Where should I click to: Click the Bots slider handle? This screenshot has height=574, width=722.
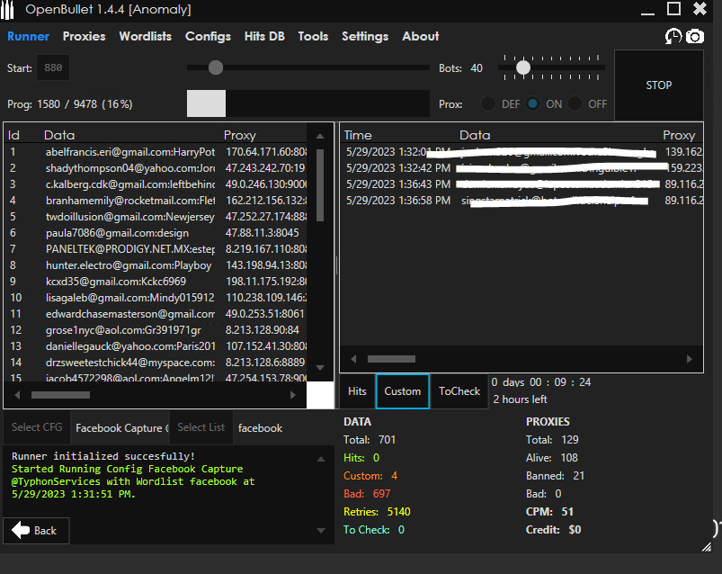(x=522, y=67)
